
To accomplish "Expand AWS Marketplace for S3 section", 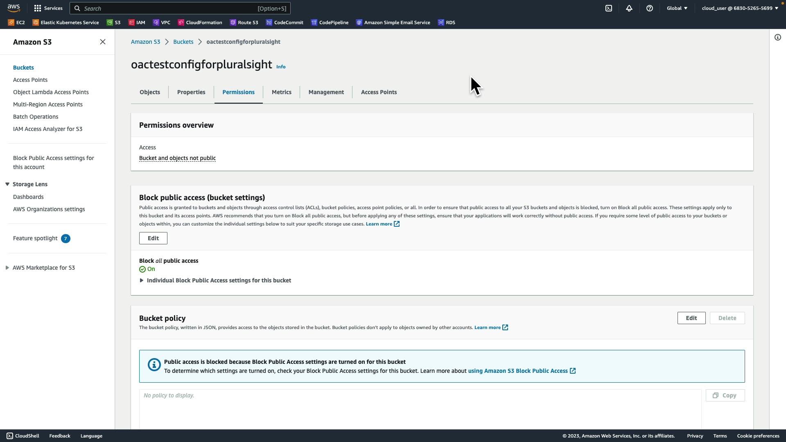I will click(7, 268).
